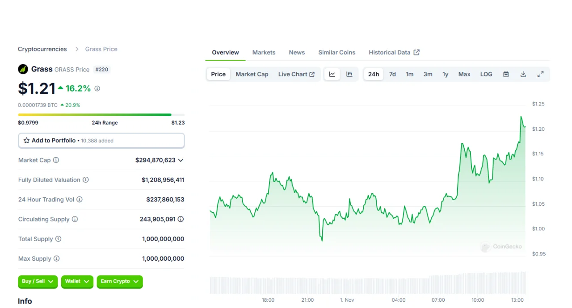Select the 7d time range
Image resolution: width=572 pixels, height=308 pixels.
tap(392, 74)
